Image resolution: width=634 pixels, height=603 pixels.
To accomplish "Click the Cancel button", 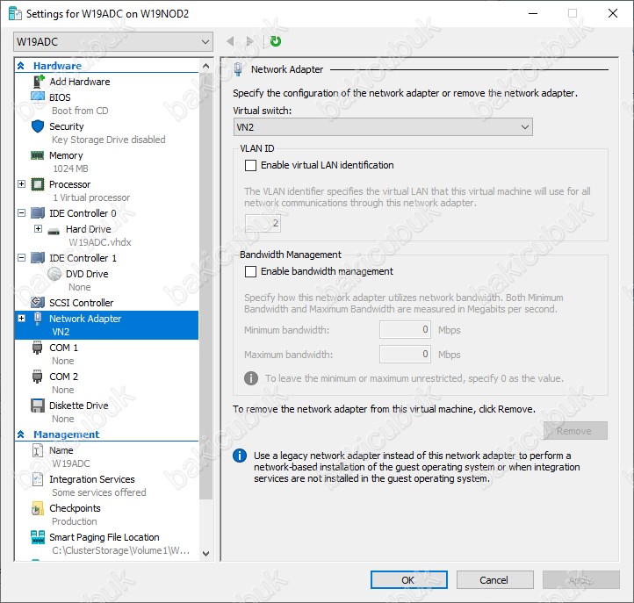I will pyautogui.click(x=495, y=580).
